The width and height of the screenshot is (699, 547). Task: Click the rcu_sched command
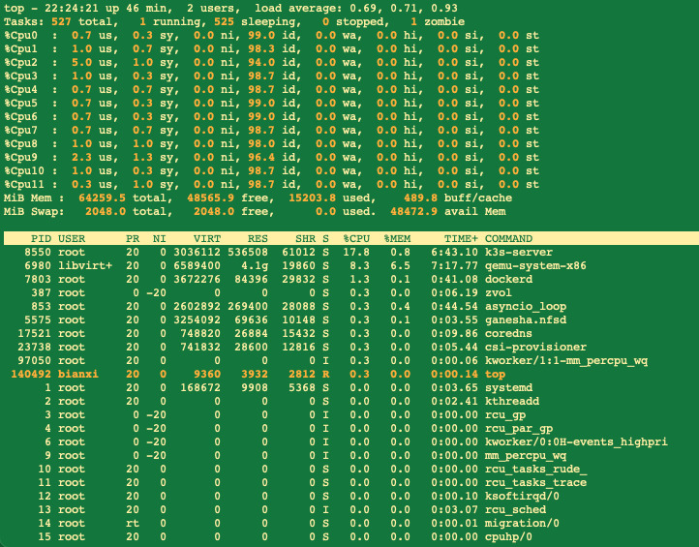(515, 509)
